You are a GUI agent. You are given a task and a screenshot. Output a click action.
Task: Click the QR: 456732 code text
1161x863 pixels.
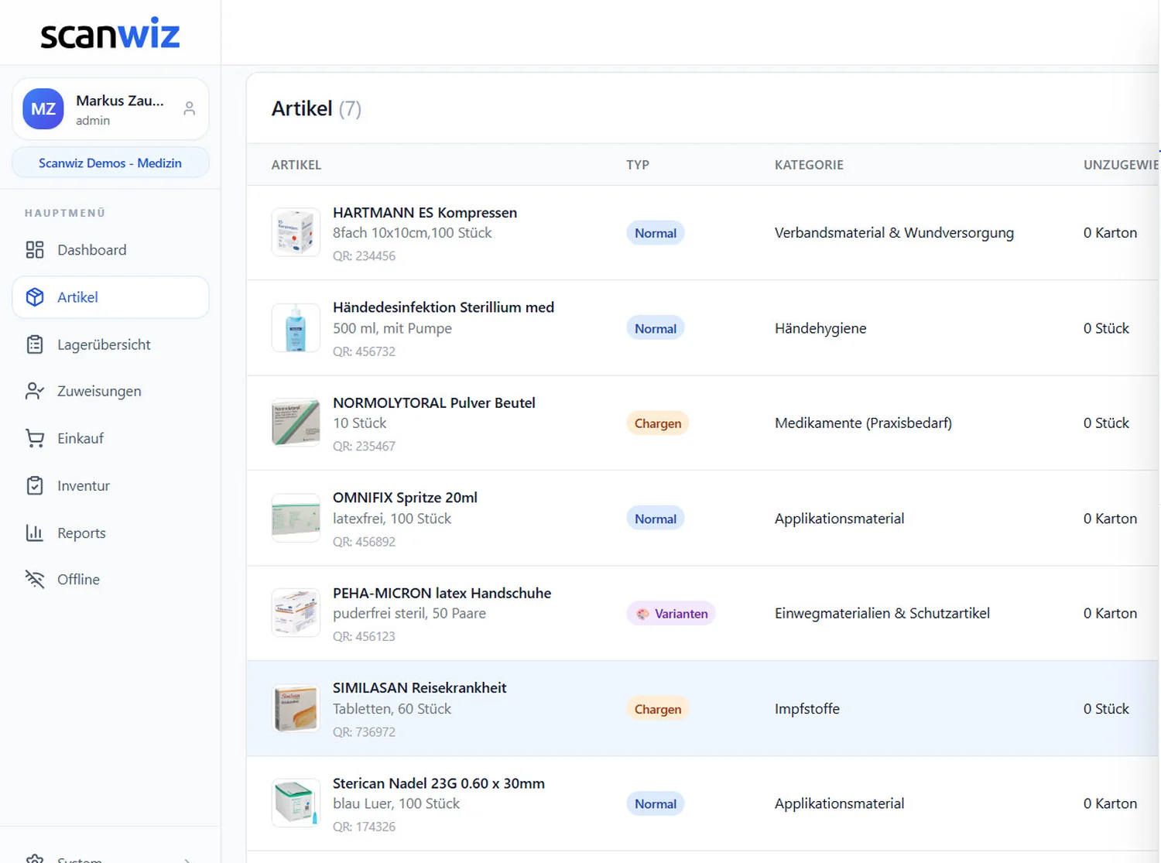(x=364, y=351)
